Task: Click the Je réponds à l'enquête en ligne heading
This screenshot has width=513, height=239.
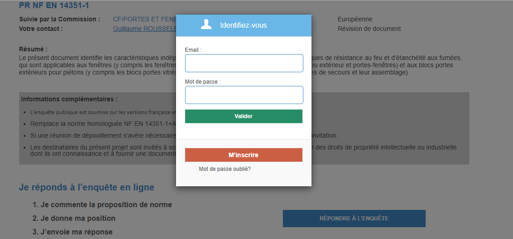Action: coord(86,187)
